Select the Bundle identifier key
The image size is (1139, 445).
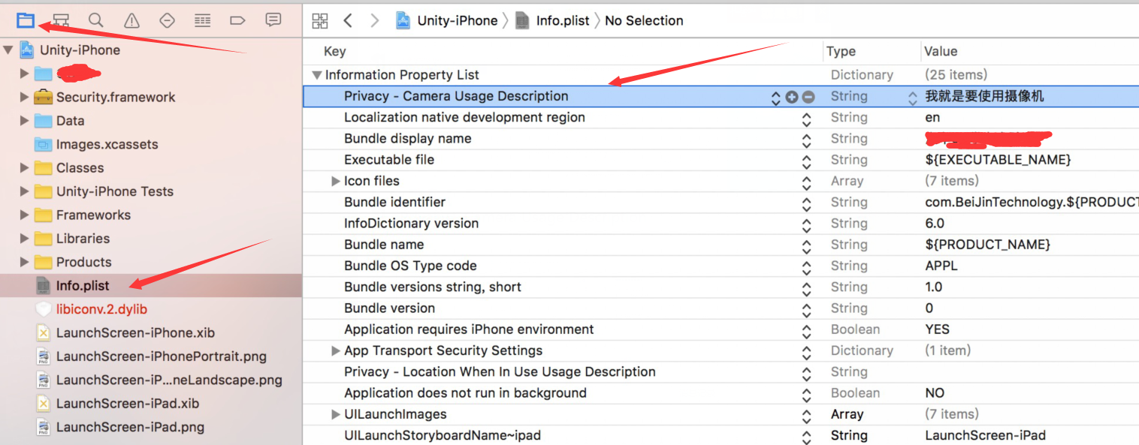(394, 202)
